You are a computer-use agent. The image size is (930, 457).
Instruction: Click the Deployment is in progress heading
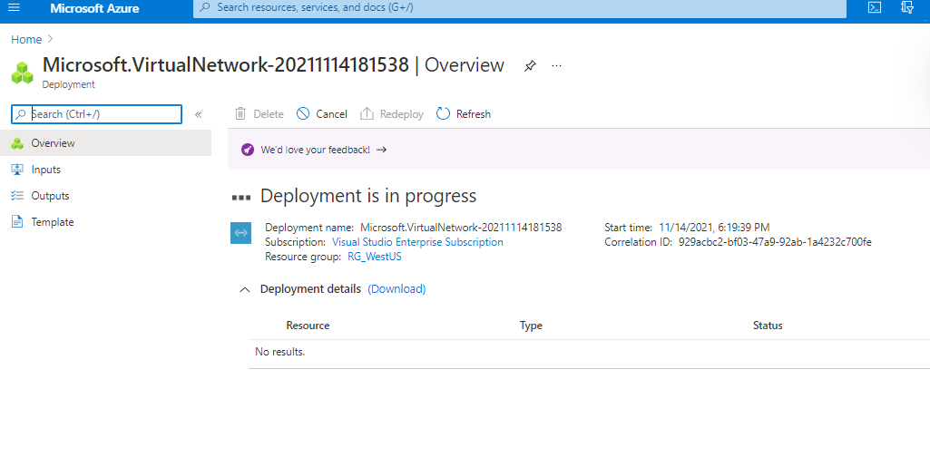tap(368, 196)
